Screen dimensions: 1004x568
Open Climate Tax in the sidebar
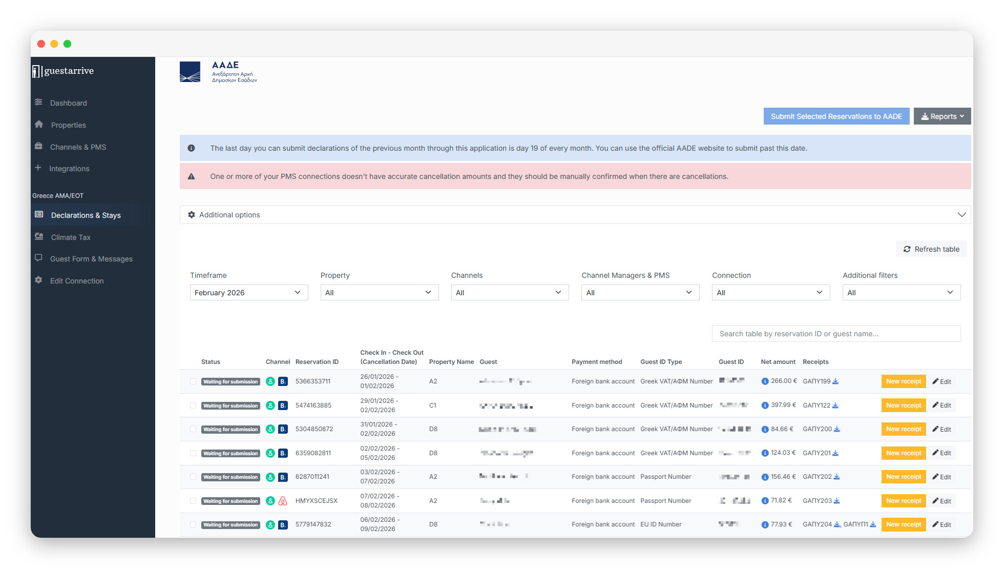pyautogui.click(x=71, y=237)
